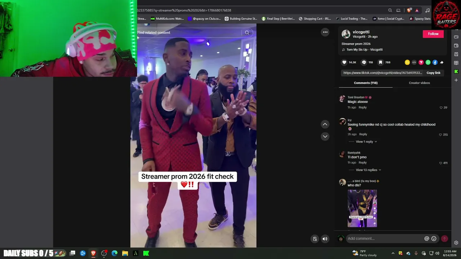Post the comment with the red arrow
461x259 pixels.
[444, 238]
